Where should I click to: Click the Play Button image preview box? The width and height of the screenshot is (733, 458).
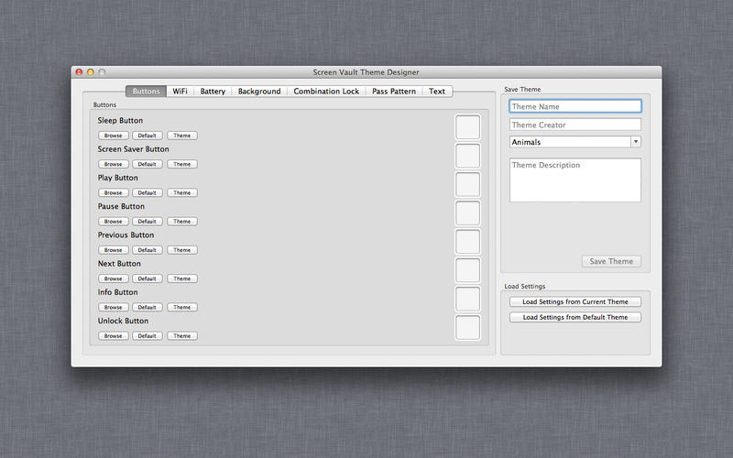pyautogui.click(x=467, y=184)
